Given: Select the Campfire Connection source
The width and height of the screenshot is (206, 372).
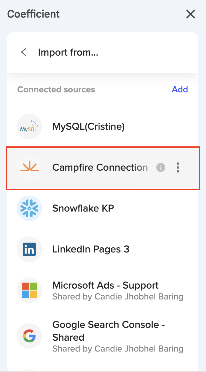Looking at the screenshot, I should coord(100,167).
